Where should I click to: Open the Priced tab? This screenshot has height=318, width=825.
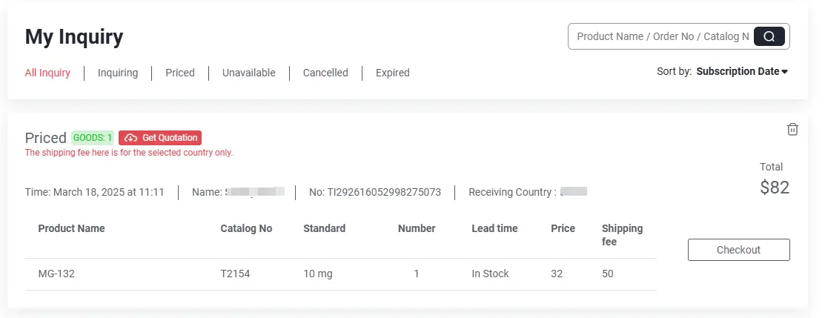coord(180,73)
